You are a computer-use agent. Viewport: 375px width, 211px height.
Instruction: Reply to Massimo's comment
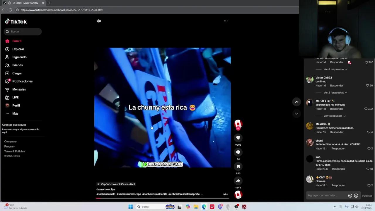pos(337,132)
